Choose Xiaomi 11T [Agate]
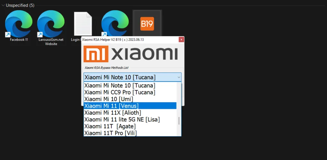Screen dimensions: 327x160 [x=130, y=126]
